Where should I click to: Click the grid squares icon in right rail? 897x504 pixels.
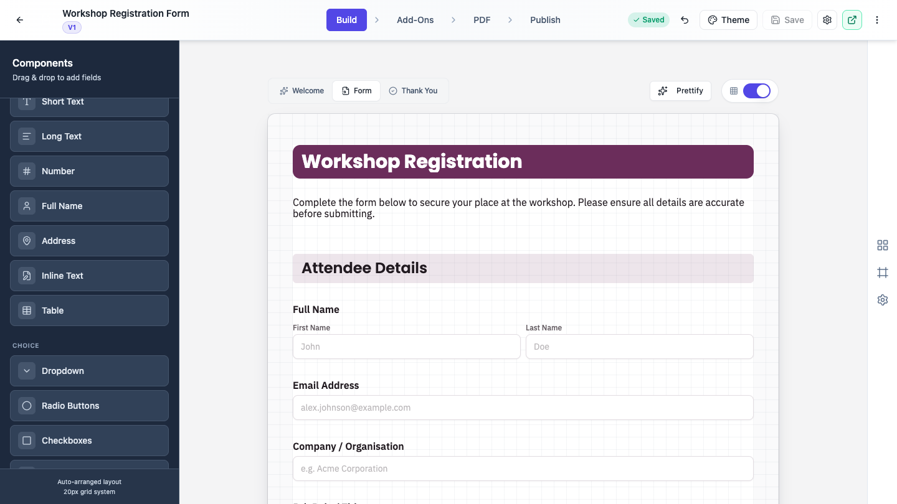883,245
